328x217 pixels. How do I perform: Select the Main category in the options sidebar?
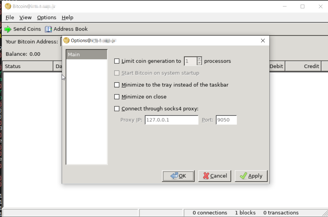pyautogui.click(x=87, y=54)
